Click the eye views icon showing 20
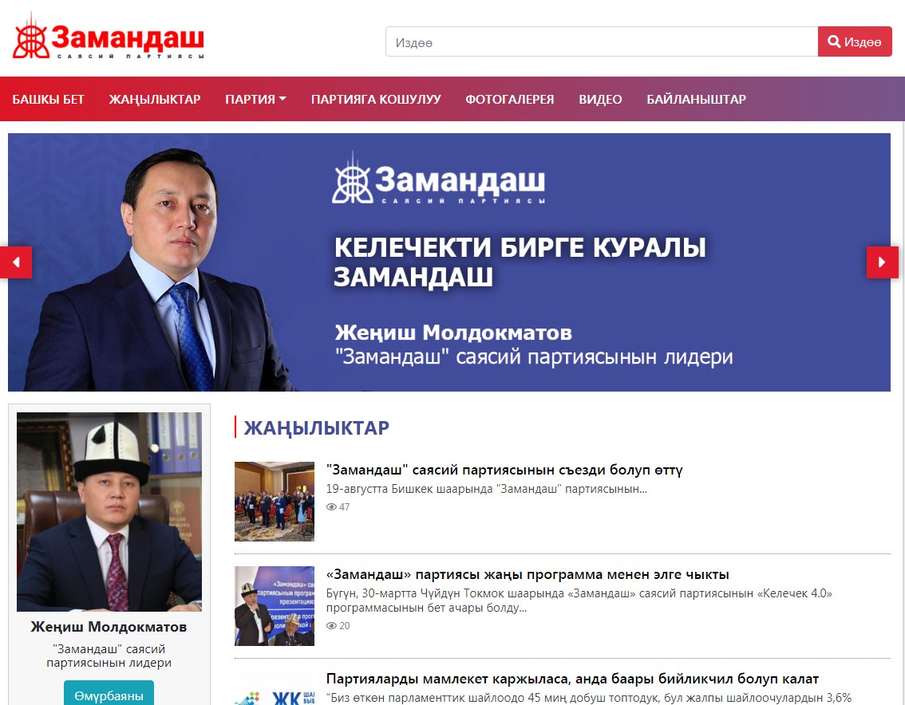 pos(331,626)
